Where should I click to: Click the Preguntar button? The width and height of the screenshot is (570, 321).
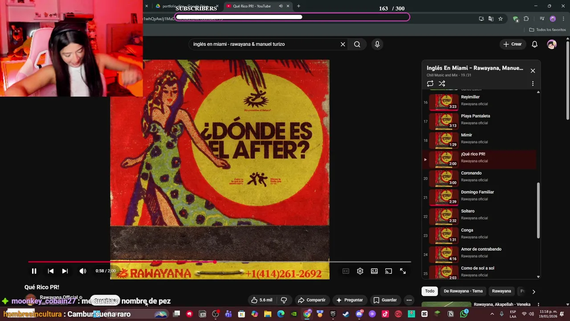click(350, 300)
